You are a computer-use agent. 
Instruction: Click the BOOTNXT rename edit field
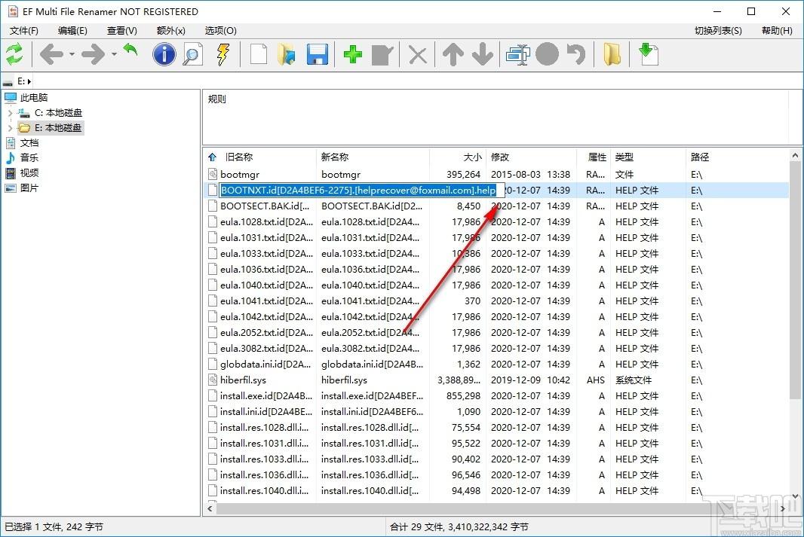(362, 191)
